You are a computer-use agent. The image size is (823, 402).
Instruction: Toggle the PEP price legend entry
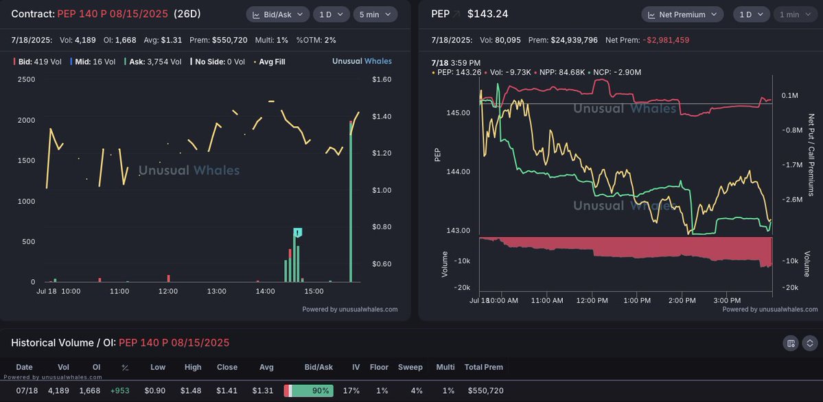pos(456,73)
